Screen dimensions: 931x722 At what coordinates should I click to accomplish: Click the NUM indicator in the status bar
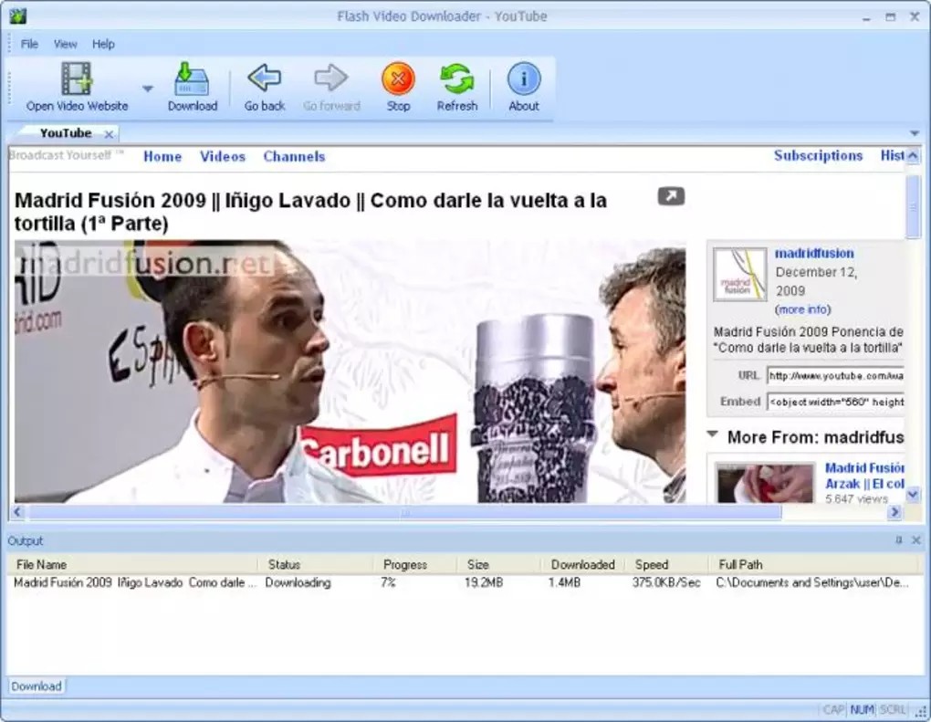click(x=863, y=709)
